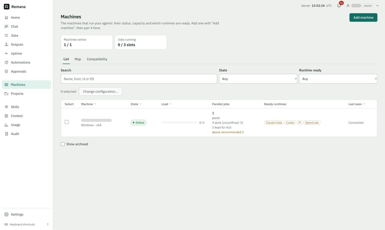Click the Skills star icon
385x230 pixels.
(6, 107)
